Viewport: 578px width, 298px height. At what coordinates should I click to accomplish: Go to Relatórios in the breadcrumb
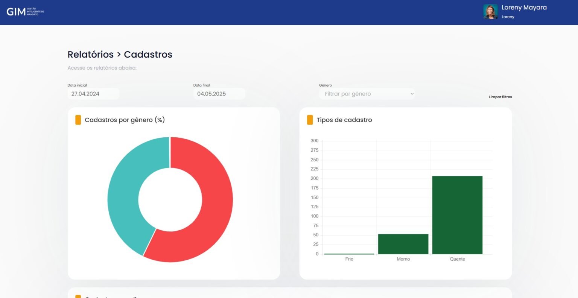coord(90,55)
